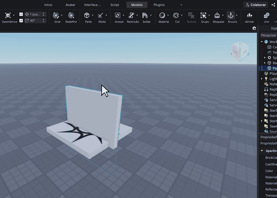
Task: Toggle the Âncora anchor tool
Action: [x=231, y=15]
